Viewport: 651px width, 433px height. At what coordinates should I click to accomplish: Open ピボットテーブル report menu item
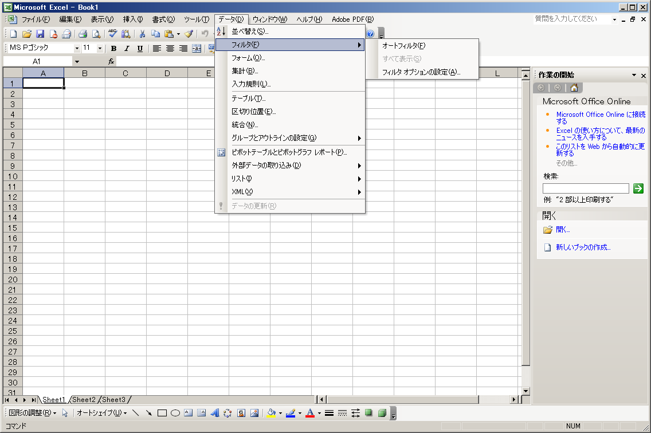[x=289, y=152]
